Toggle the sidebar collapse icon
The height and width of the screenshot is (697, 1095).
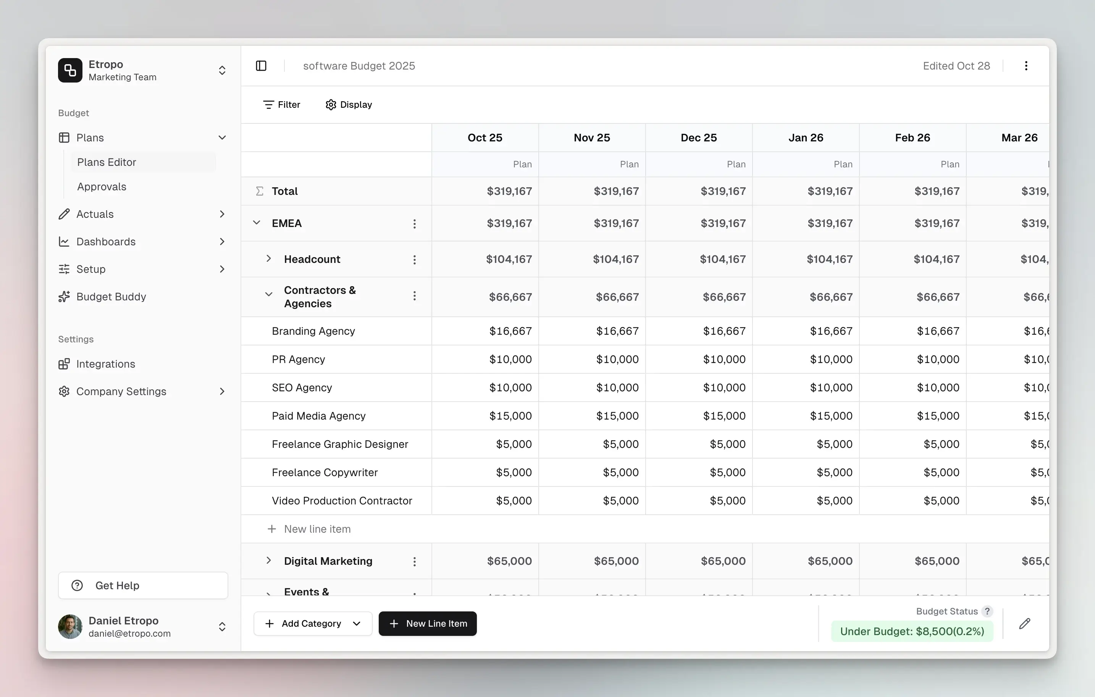pyautogui.click(x=261, y=66)
